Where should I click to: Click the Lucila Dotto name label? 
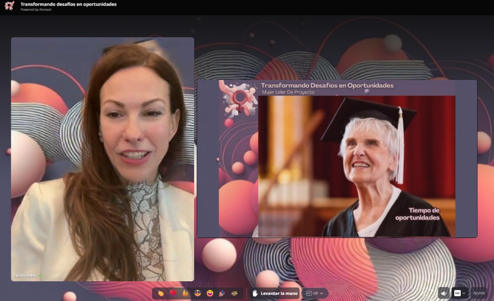25,275
